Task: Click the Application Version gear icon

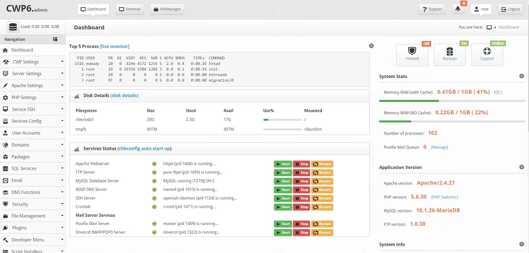Action: (522, 167)
